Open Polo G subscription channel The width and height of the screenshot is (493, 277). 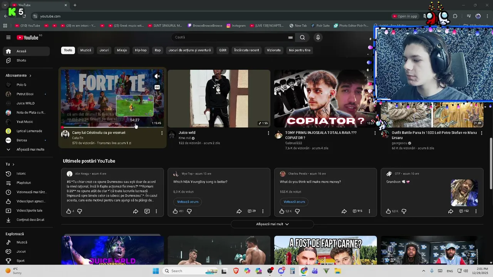point(26,85)
